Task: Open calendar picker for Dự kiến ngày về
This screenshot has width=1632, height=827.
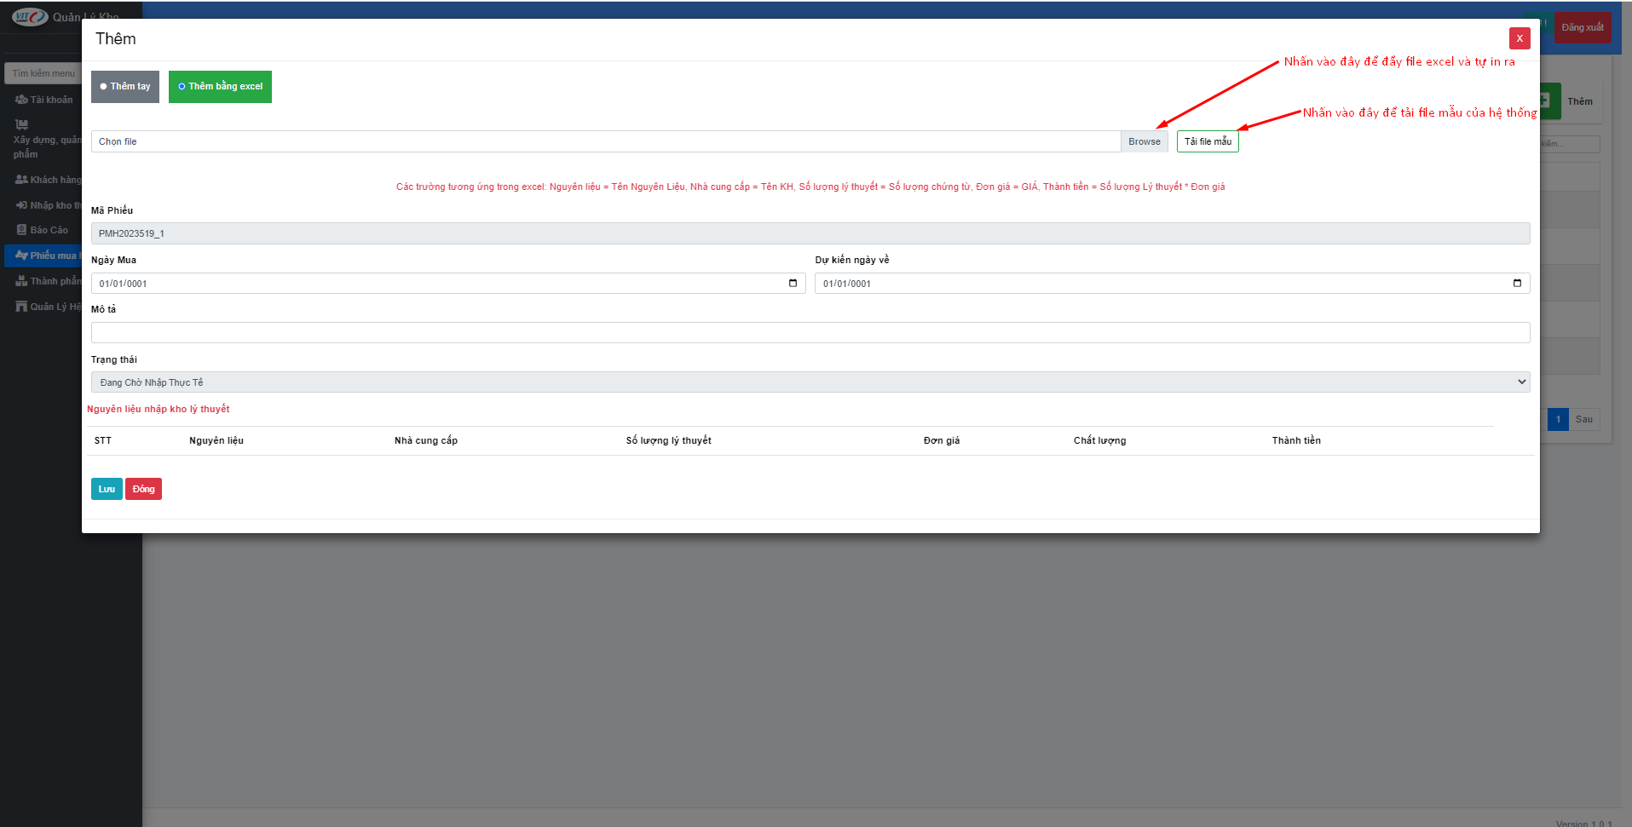Action: pyautogui.click(x=1517, y=284)
